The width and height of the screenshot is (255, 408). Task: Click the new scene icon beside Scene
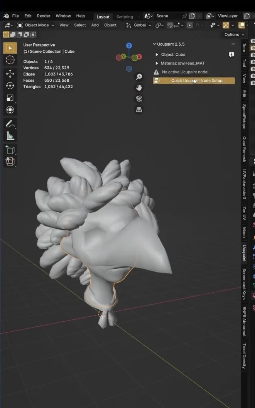192,16
